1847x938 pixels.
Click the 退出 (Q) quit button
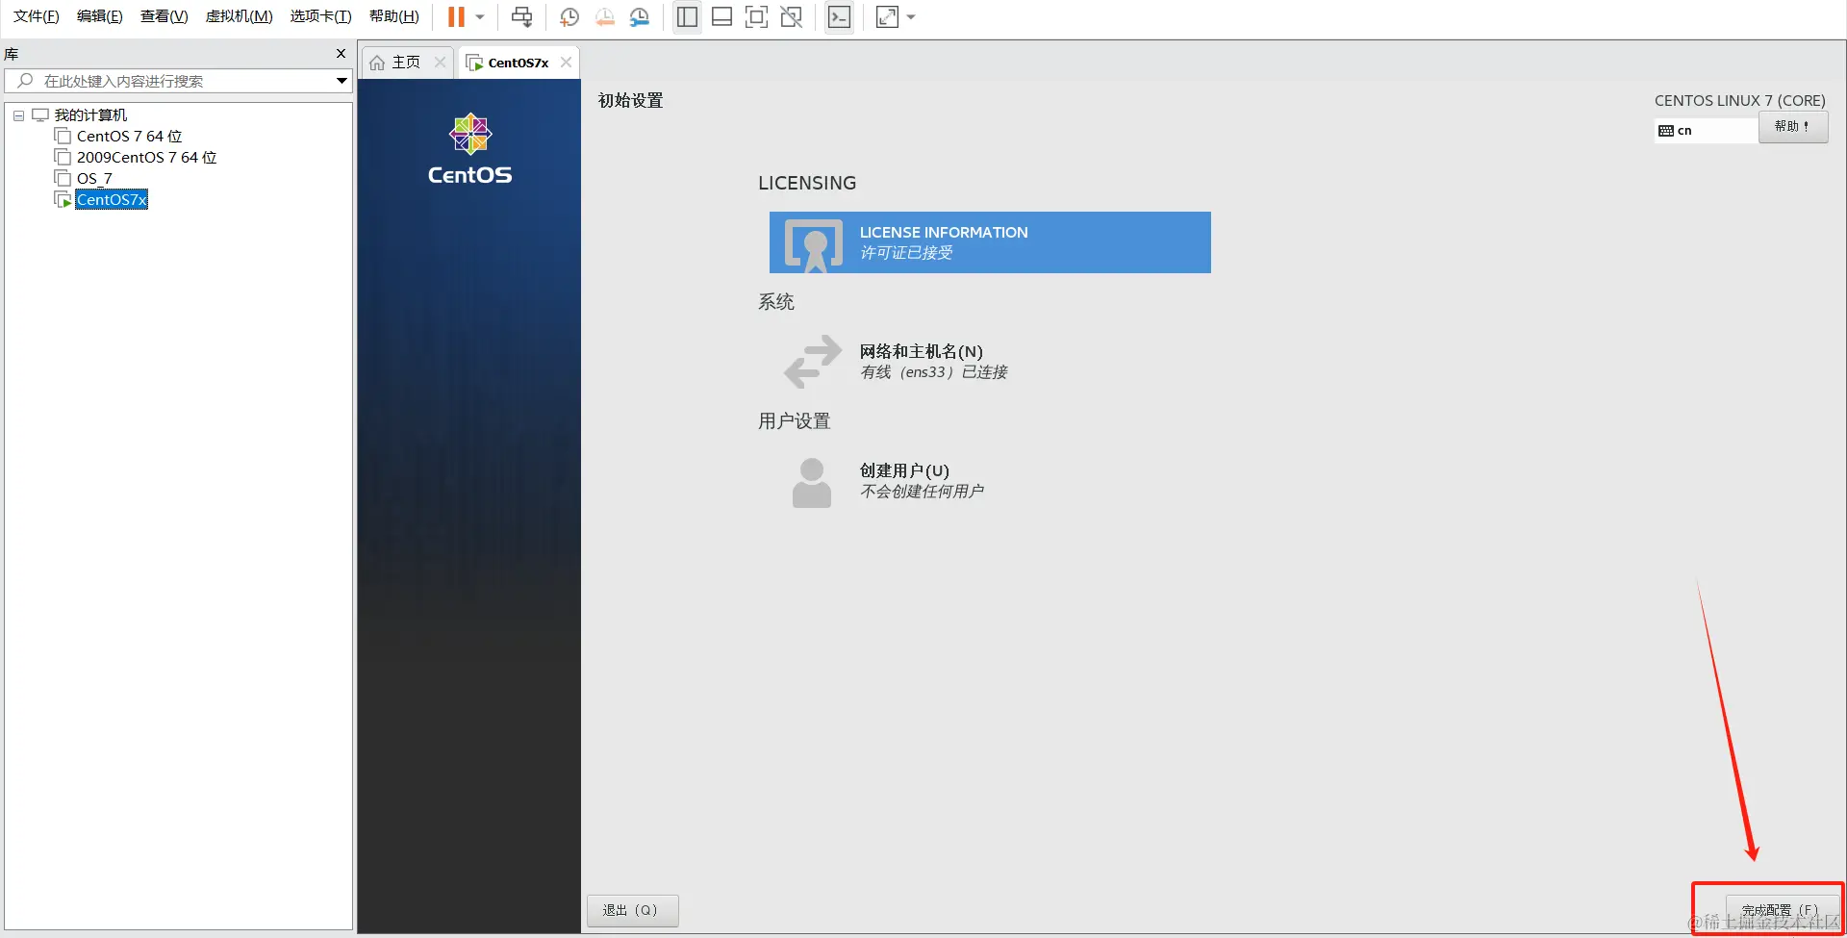pyautogui.click(x=632, y=910)
